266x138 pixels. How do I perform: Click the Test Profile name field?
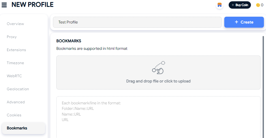[x=137, y=22]
